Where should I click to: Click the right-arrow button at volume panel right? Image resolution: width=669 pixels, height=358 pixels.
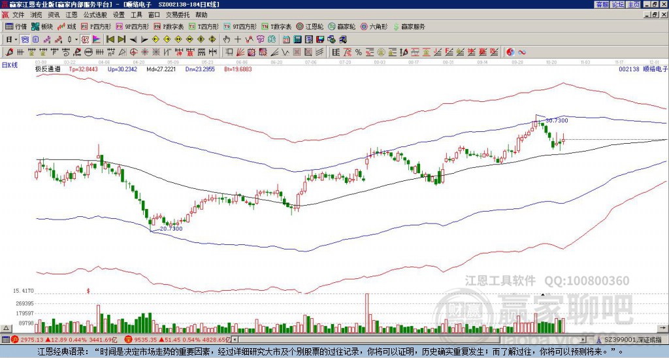point(662,328)
